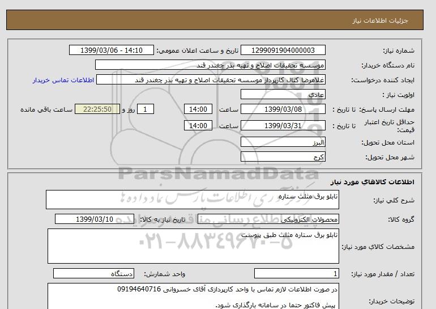Click the تعداد / مقدار مورد نیاز label
This screenshot has height=309, width=436.
(383, 274)
